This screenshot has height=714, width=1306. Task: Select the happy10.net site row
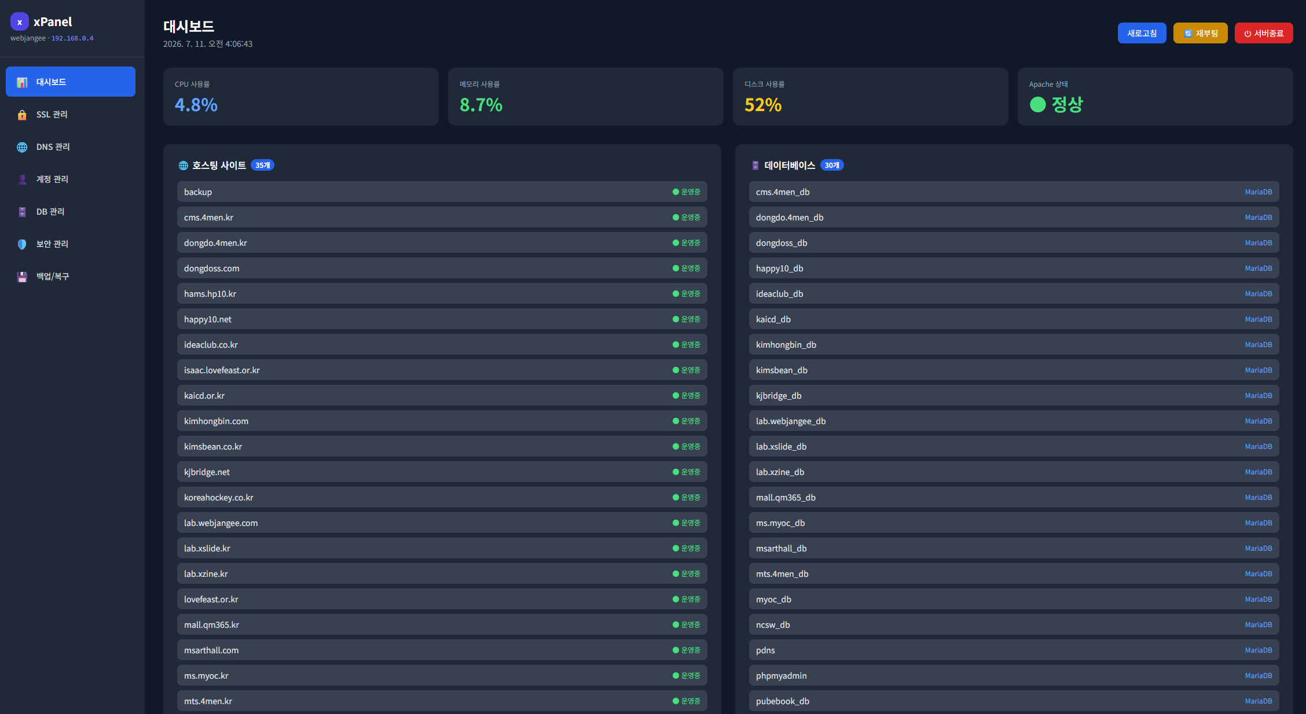coord(442,319)
